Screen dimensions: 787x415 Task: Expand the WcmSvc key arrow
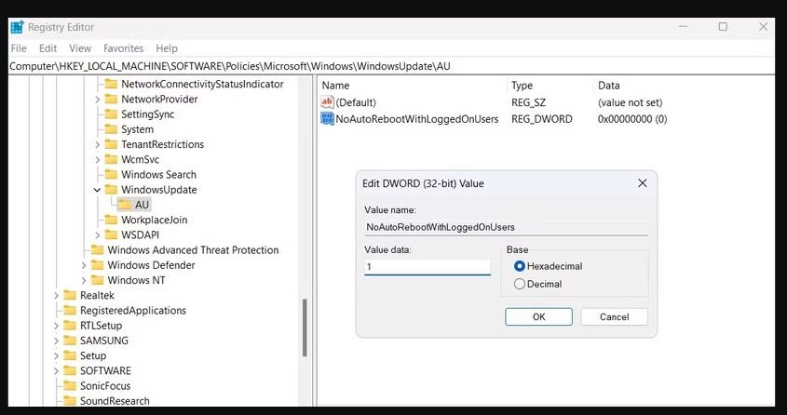[x=98, y=160]
